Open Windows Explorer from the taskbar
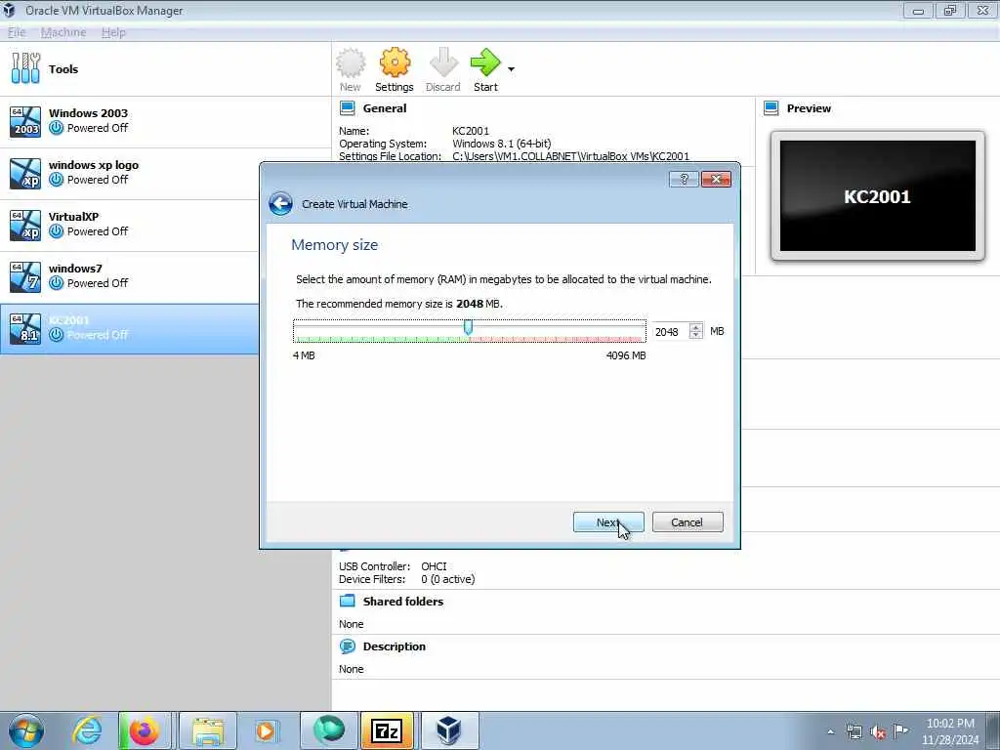 [208, 730]
